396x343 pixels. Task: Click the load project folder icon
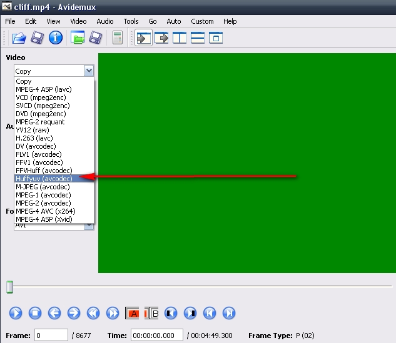[78, 37]
